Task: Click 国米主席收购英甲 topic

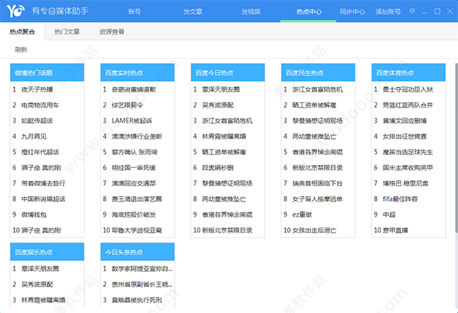Action: point(408,168)
